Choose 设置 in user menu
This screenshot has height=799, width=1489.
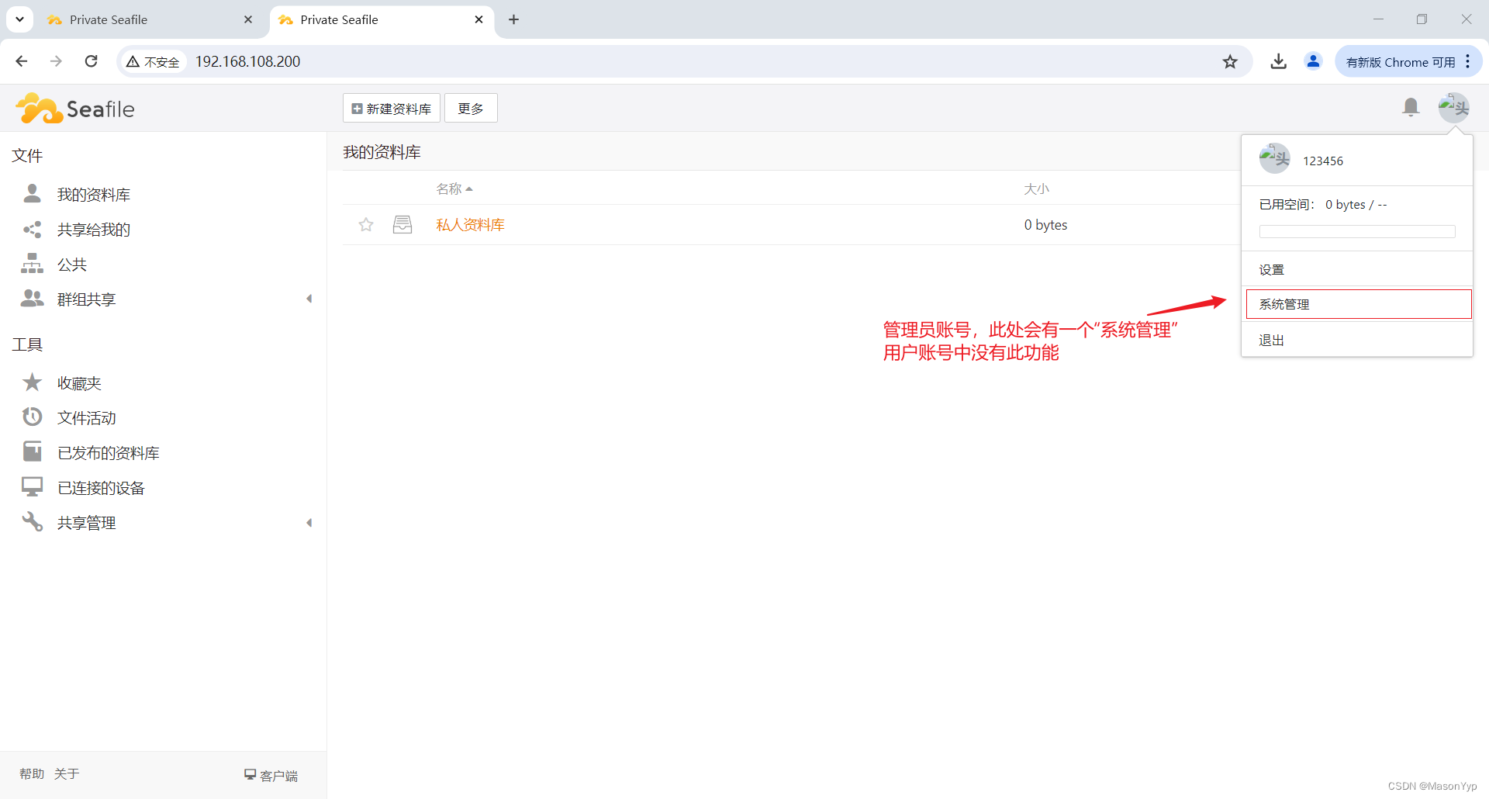[x=1356, y=269]
